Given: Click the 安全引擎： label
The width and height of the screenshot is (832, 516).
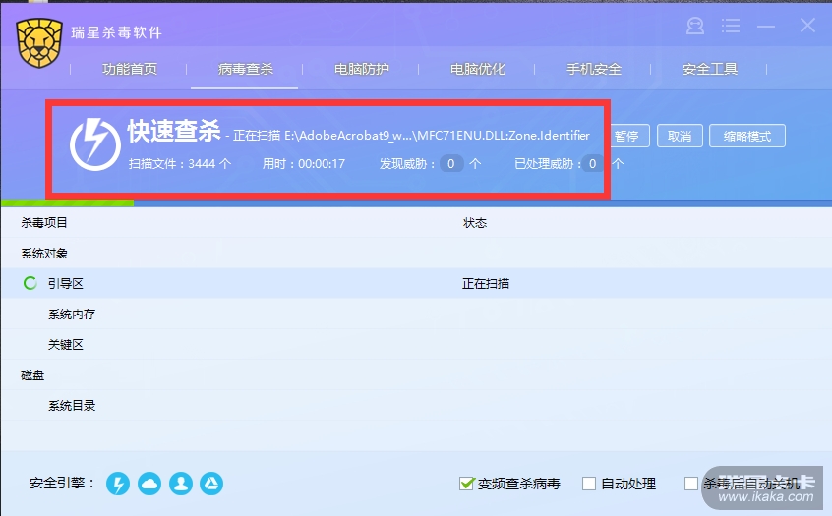Looking at the screenshot, I should pyautogui.click(x=63, y=484).
